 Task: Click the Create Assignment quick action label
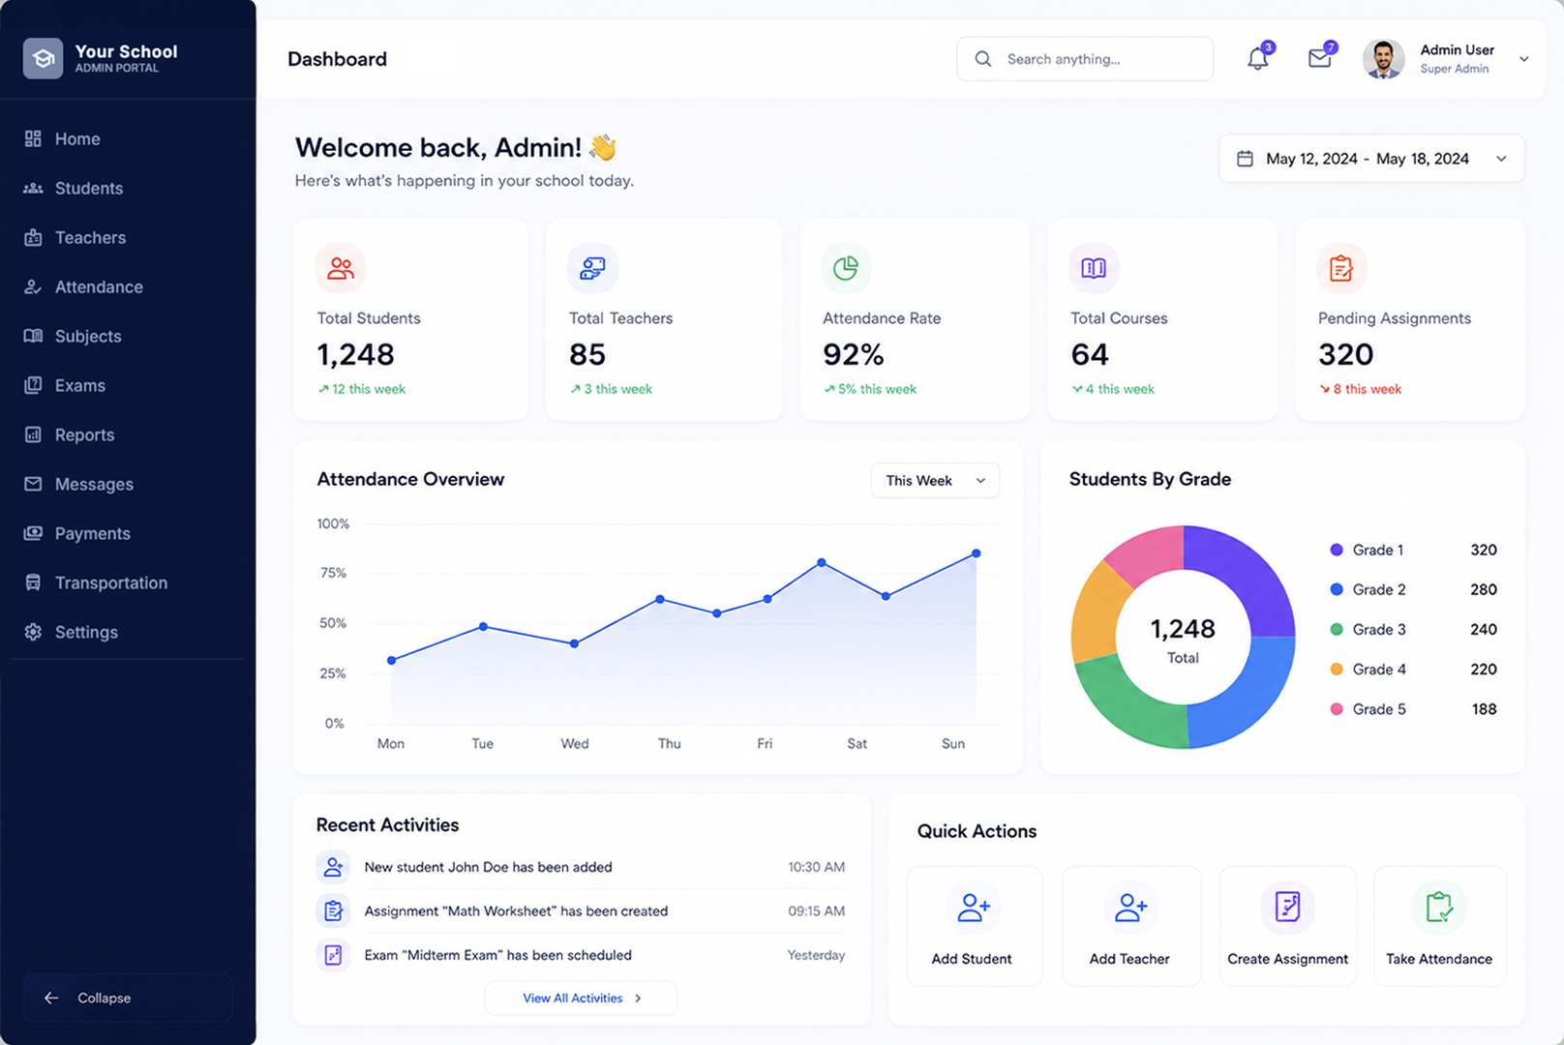[1287, 959]
